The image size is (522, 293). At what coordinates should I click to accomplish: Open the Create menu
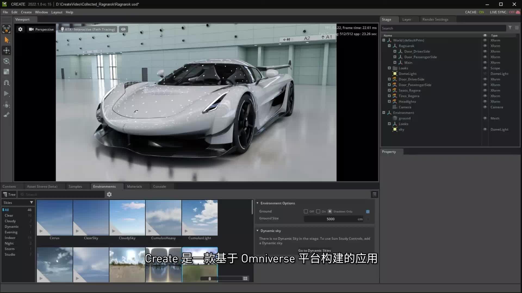[x=26, y=12]
